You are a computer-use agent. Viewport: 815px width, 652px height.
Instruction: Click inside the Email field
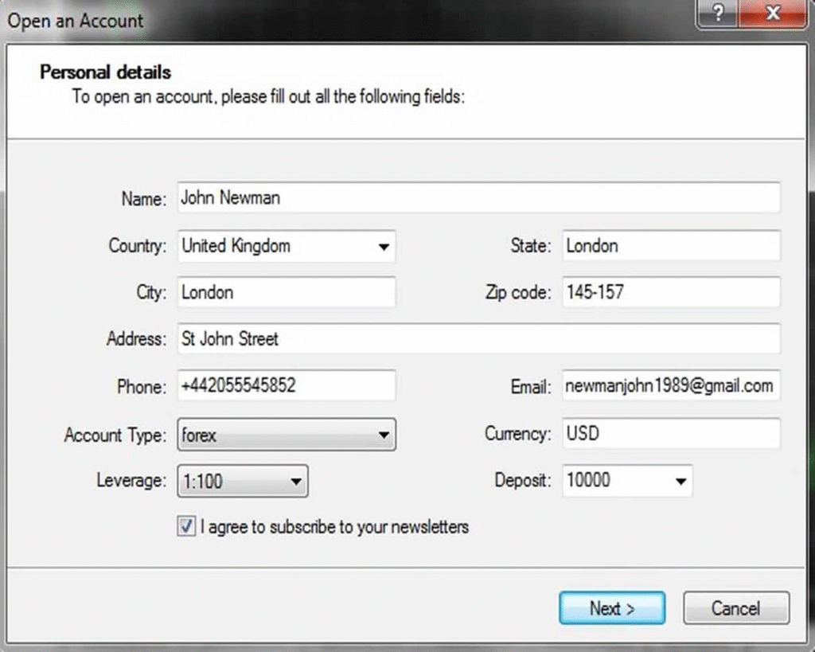coord(670,386)
